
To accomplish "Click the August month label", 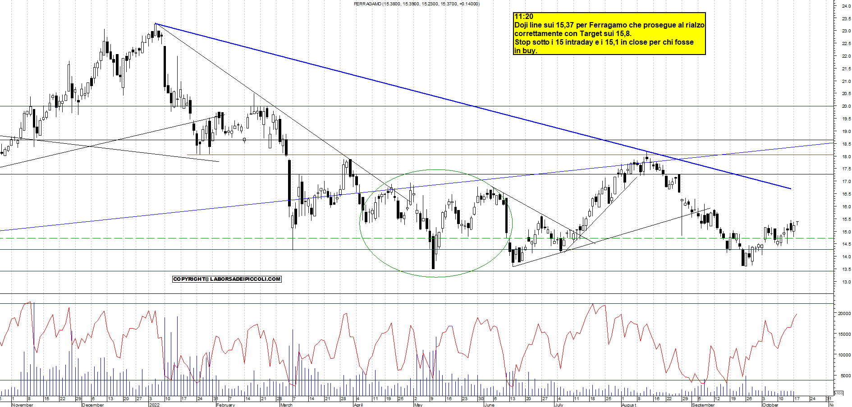I will (x=629, y=405).
